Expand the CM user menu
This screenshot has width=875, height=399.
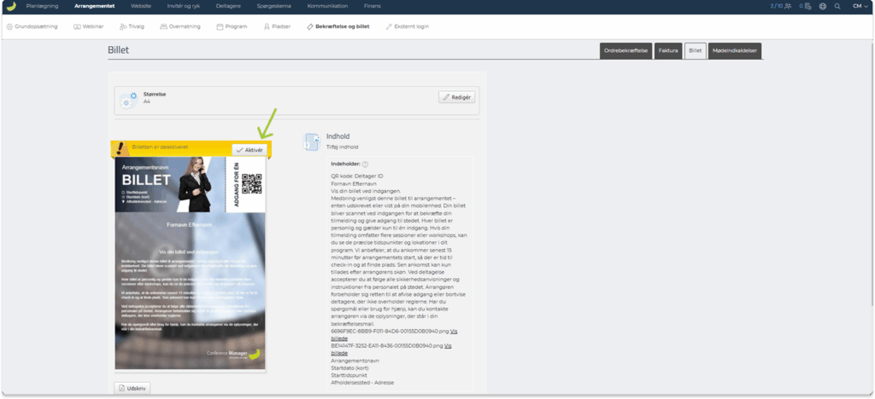[x=861, y=6]
